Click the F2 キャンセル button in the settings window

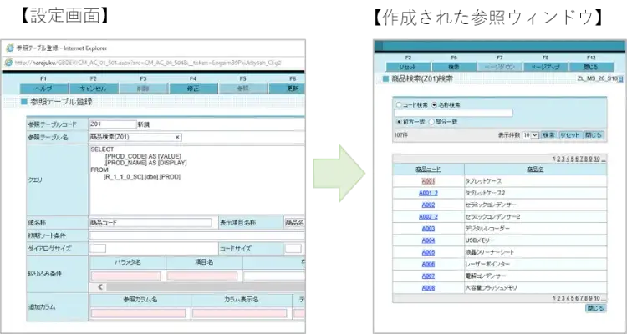pyautogui.click(x=93, y=89)
